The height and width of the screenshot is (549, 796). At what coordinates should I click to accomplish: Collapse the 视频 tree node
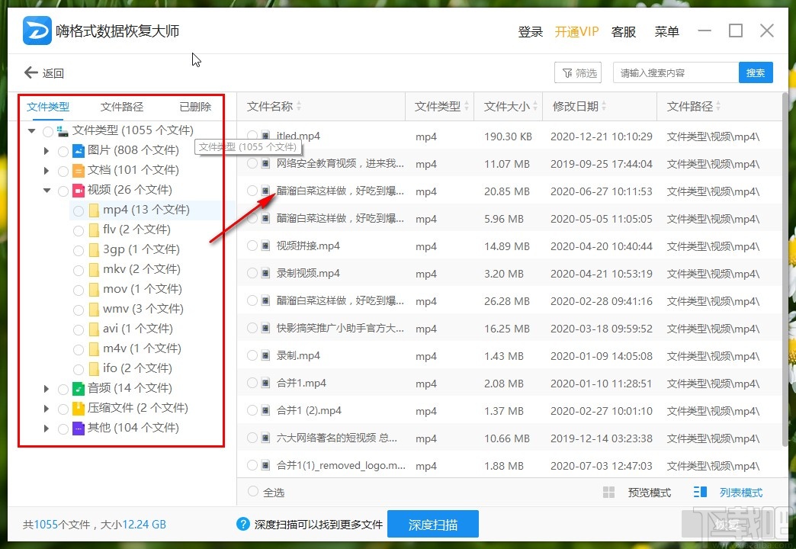[47, 190]
